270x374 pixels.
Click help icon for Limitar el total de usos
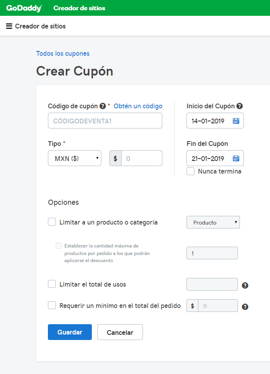(x=245, y=285)
